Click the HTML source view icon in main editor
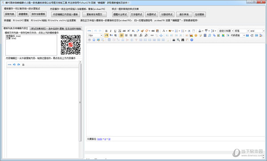 tap(89, 31)
